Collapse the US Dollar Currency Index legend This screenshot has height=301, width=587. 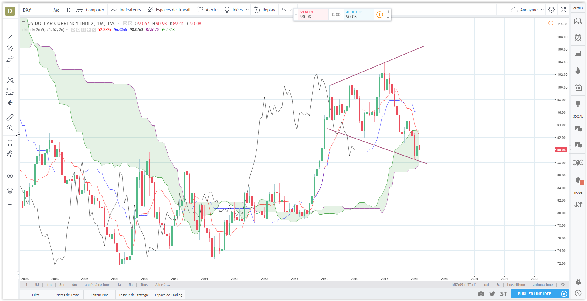(x=23, y=23)
